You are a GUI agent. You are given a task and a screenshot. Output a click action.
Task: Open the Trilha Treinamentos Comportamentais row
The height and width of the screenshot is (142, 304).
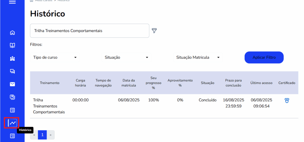tap(49, 106)
